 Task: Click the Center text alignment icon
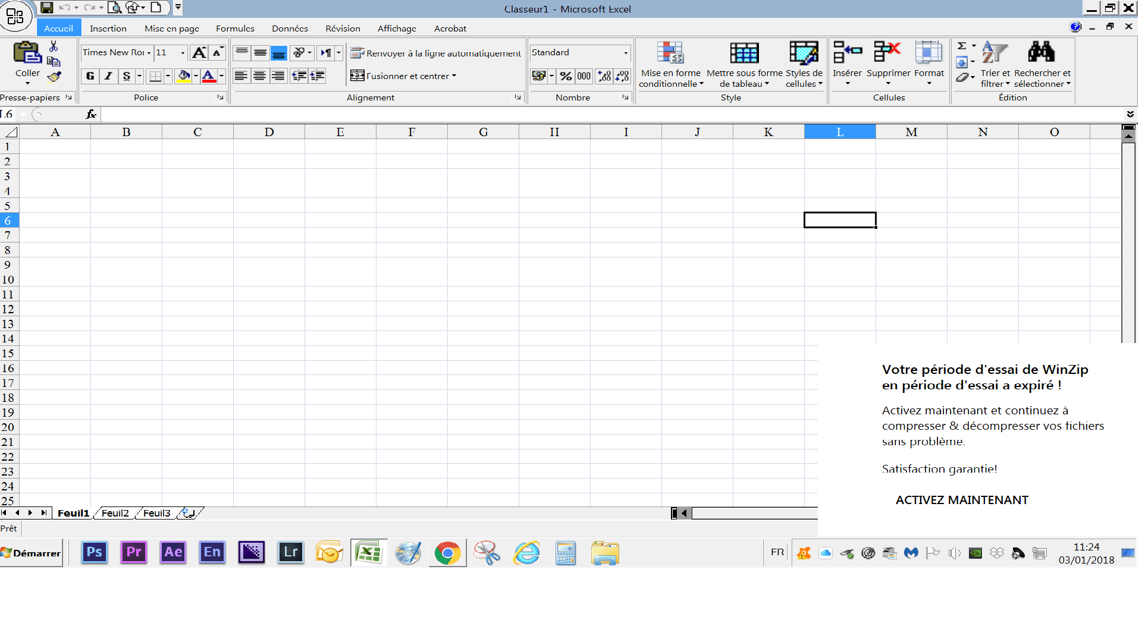coord(259,76)
